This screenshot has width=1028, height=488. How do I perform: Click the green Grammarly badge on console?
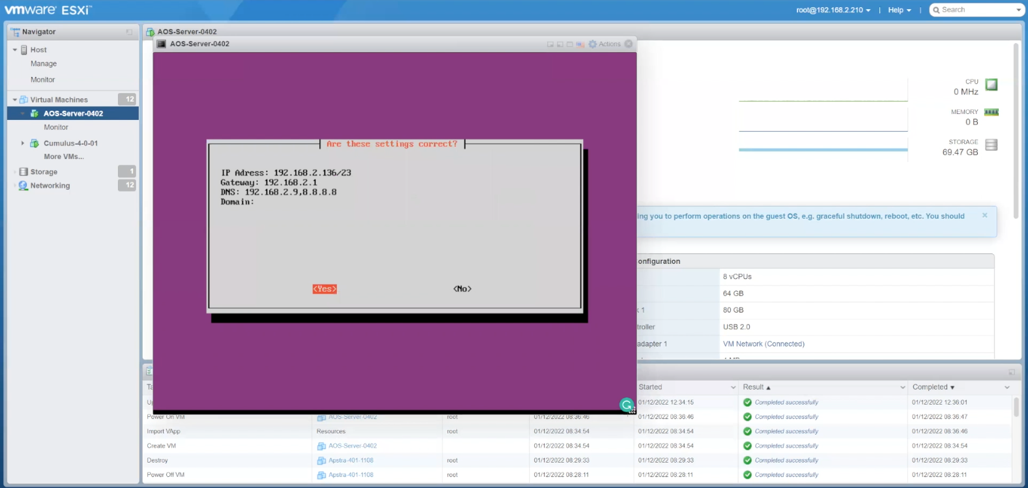[627, 405]
